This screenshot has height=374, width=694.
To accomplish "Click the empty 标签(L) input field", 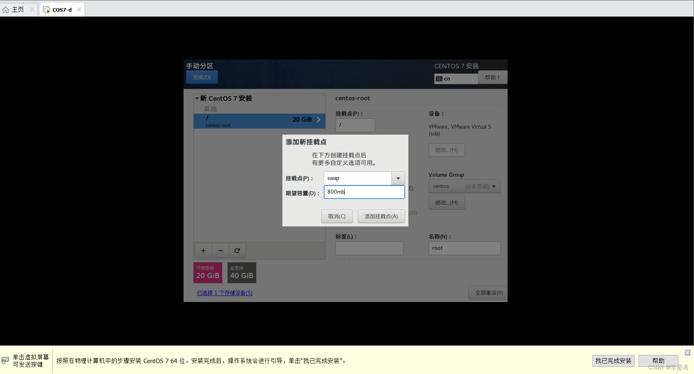I will pyautogui.click(x=369, y=248).
